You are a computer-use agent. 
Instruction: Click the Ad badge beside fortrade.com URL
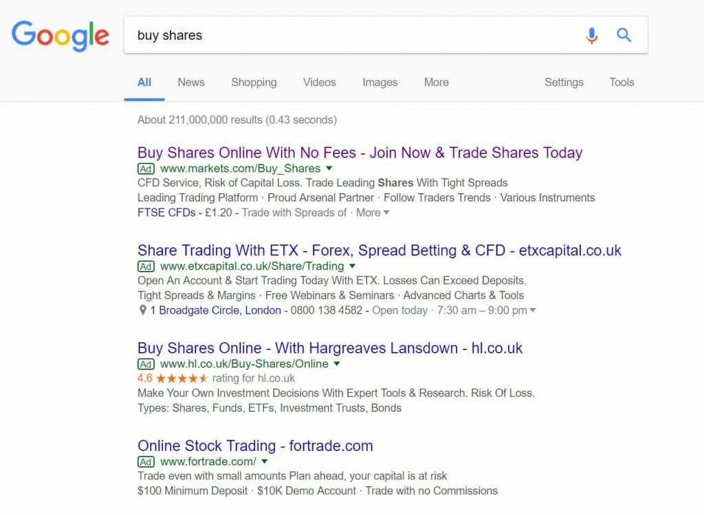(x=146, y=462)
